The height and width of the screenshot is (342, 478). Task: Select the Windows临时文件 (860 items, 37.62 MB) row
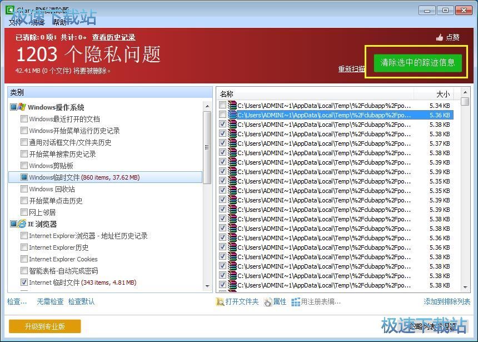pyautogui.click(x=106, y=177)
